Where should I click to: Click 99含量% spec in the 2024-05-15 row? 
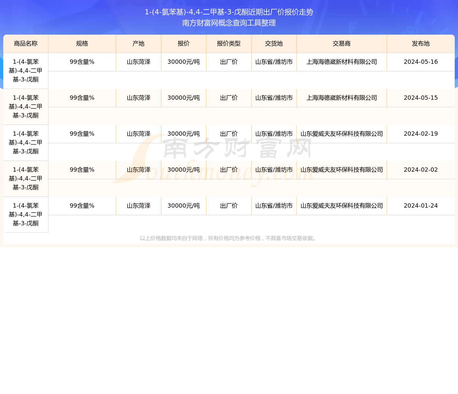pyautogui.click(x=82, y=98)
